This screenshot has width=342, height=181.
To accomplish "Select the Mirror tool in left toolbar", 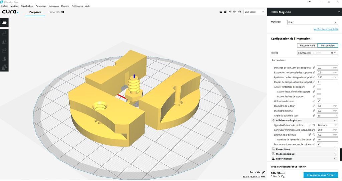I will coord(4,59).
